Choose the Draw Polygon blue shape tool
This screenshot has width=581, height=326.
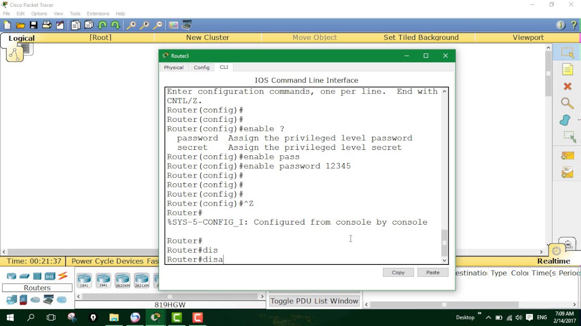566,120
